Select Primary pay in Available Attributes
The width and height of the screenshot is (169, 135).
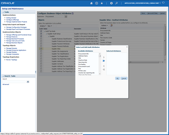click(x=82, y=71)
